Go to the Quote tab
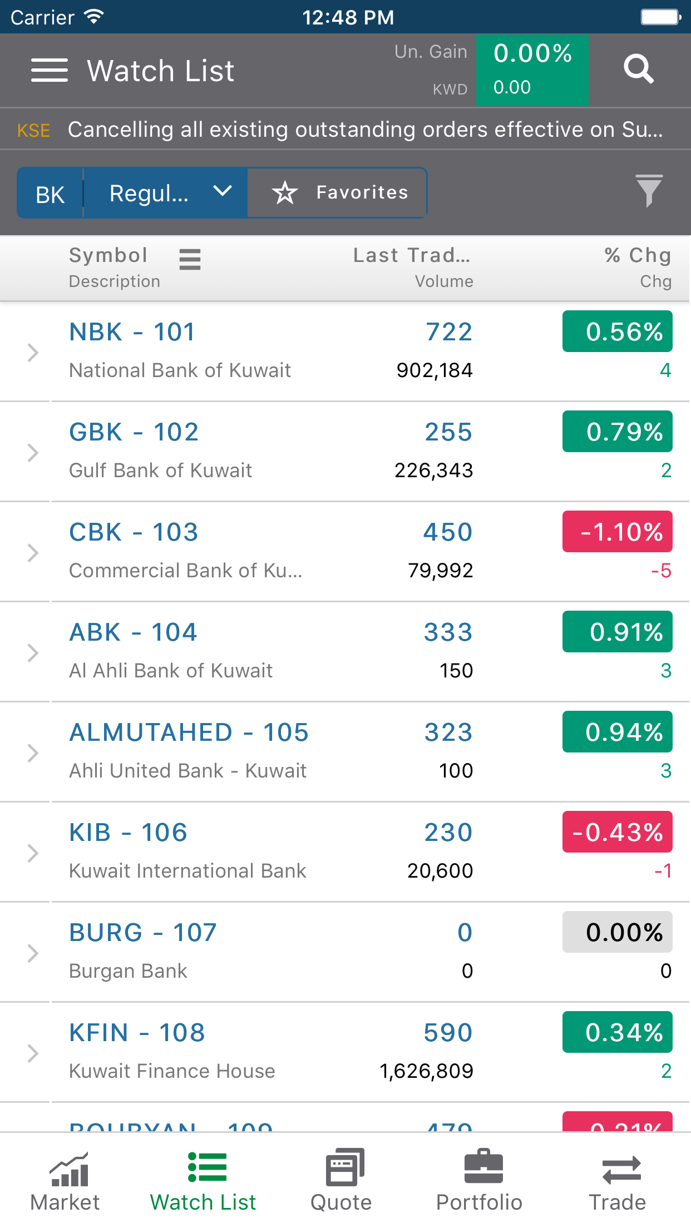Image resolution: width=691 pixels, height=1228 pixels. 342,1180
